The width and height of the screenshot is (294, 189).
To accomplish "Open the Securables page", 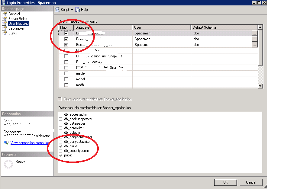I will (17, 28).
